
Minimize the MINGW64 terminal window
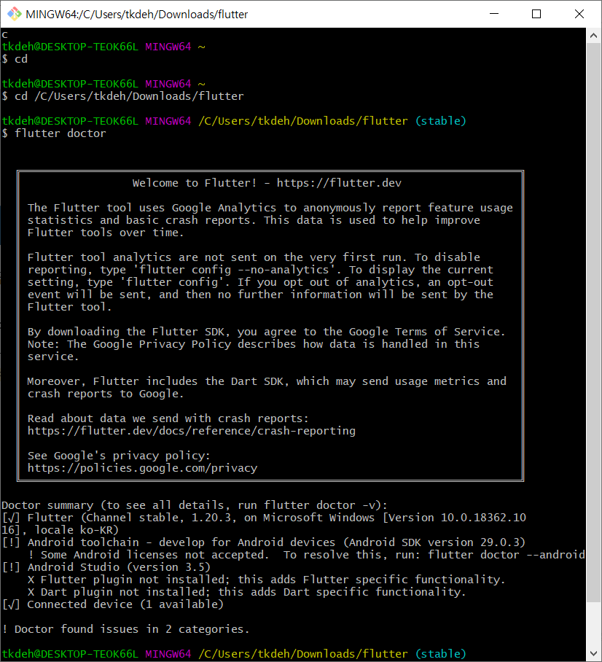tap(494, 14)
